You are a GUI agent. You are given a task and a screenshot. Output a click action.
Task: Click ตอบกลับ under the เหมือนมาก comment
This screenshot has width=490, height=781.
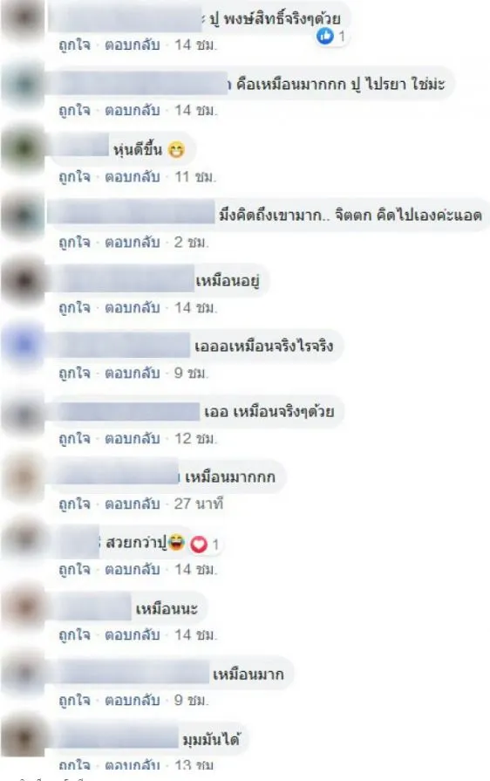(132, 701)
